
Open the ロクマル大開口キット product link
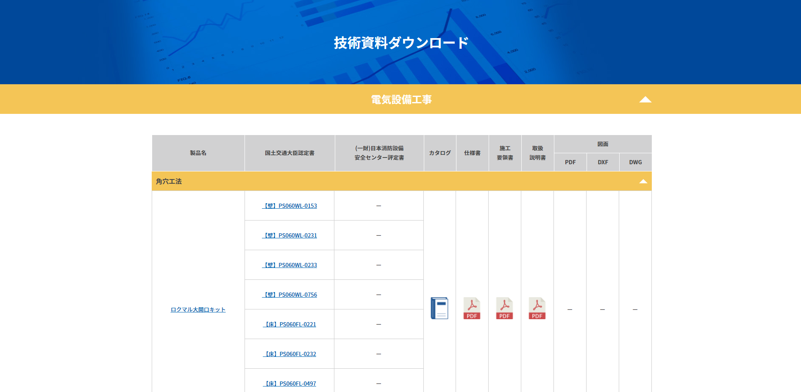pos(198,309)
